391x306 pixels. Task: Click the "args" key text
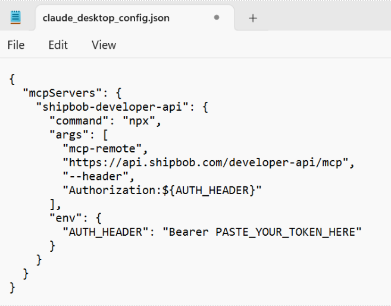pos(69,135)
